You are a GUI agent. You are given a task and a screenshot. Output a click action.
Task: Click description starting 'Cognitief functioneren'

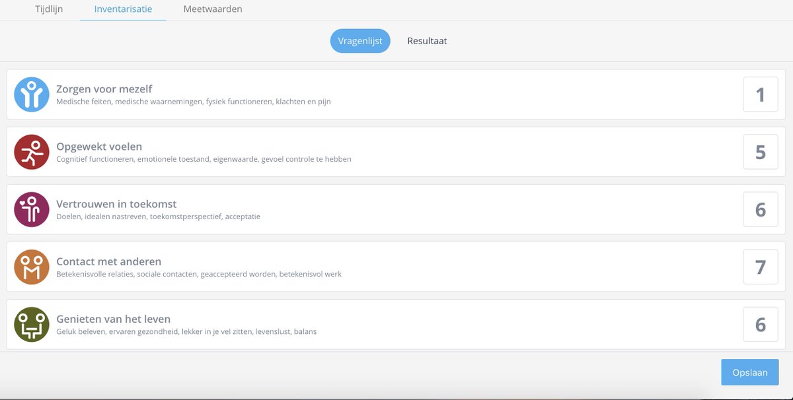point(204,159)
